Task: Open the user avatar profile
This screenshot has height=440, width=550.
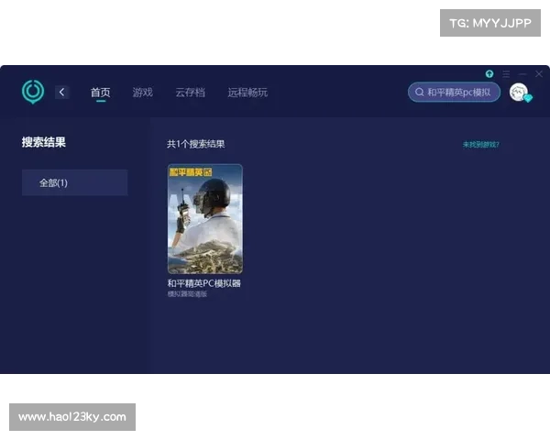Action: (519, 92)
